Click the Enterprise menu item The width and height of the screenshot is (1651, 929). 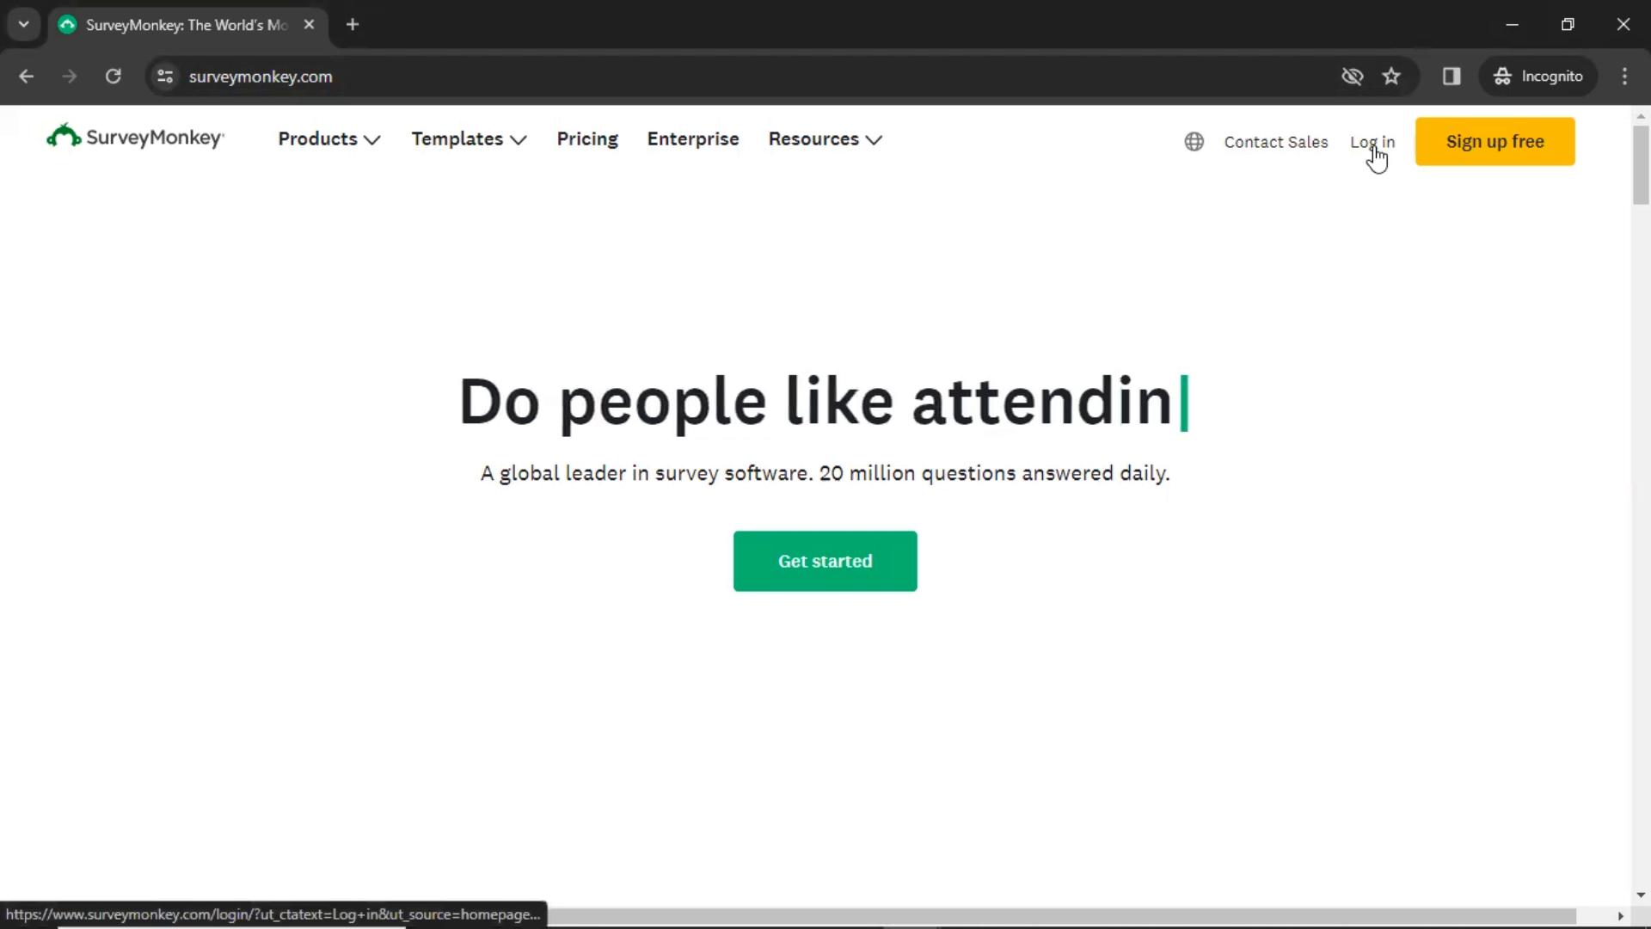click(691, 138)
